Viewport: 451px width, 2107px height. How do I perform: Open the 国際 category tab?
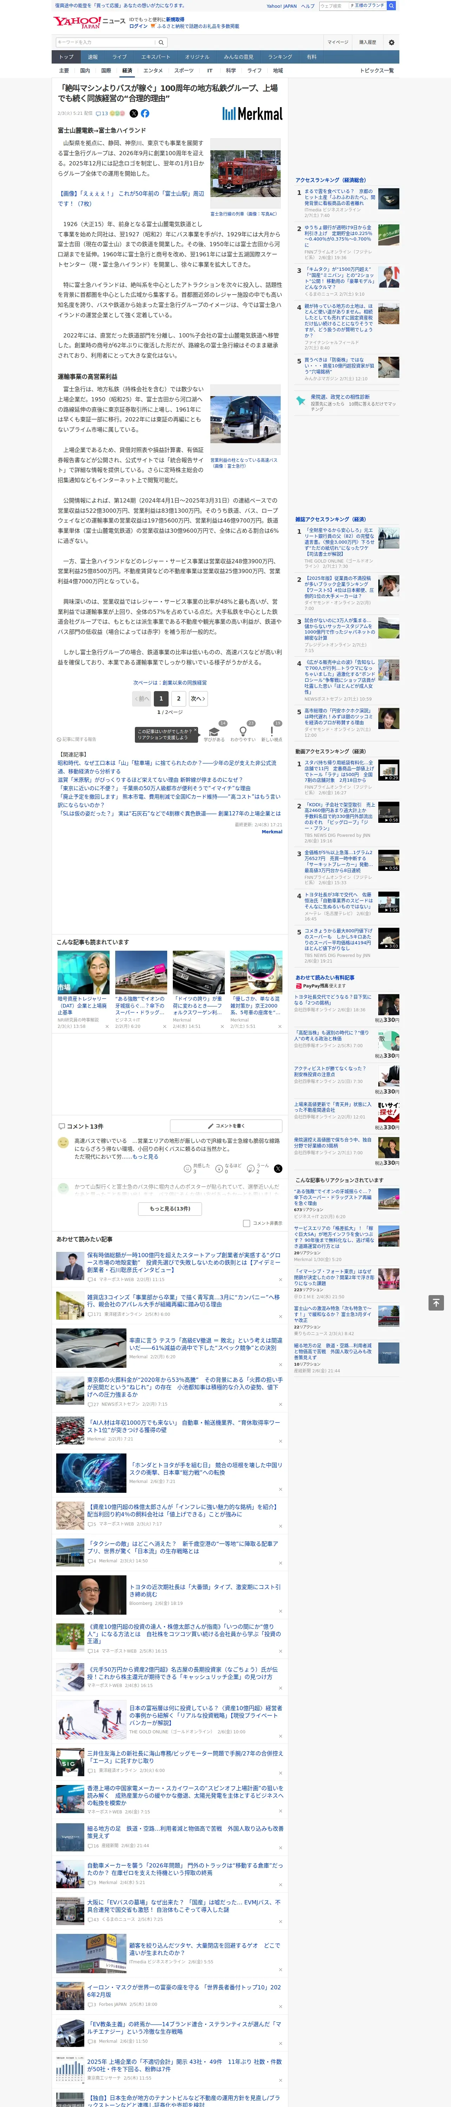pos(106,70)
